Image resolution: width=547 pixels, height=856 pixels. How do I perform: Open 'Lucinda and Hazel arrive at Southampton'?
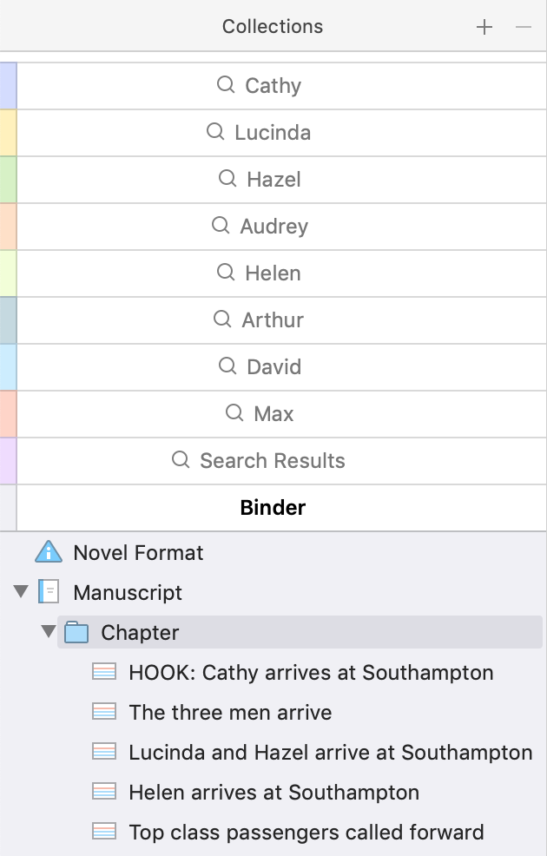click(330, 753)
